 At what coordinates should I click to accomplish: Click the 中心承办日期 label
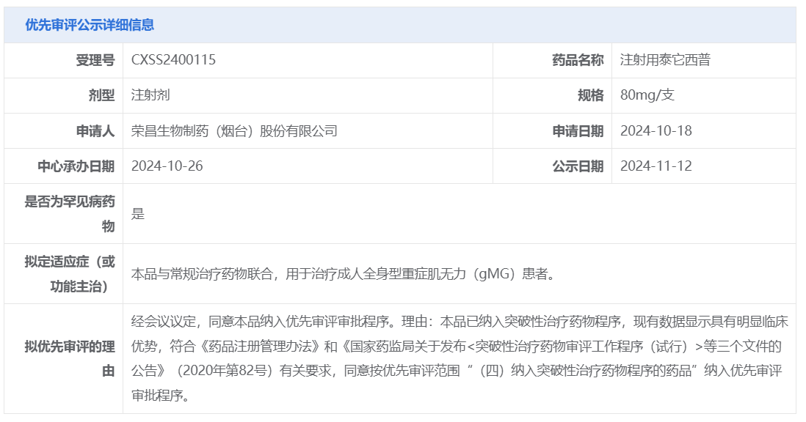pyautogui.click(x=76, y=166)
